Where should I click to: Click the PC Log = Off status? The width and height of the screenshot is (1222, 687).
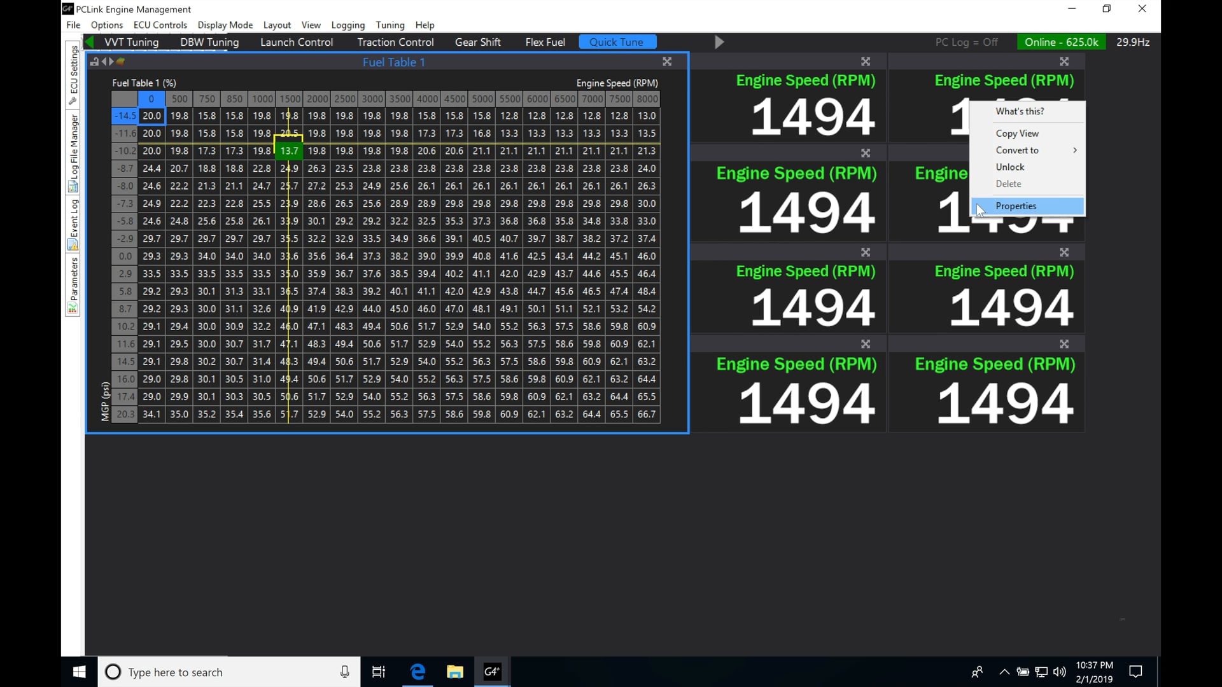tap(966, 42)
